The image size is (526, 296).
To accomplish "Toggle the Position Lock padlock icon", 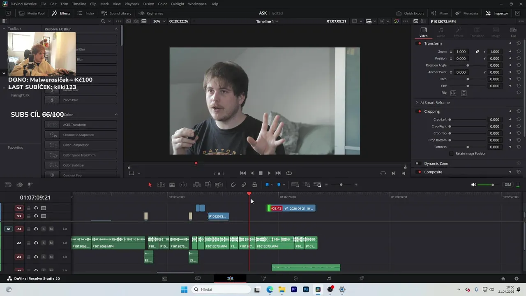I will (255, 185).
